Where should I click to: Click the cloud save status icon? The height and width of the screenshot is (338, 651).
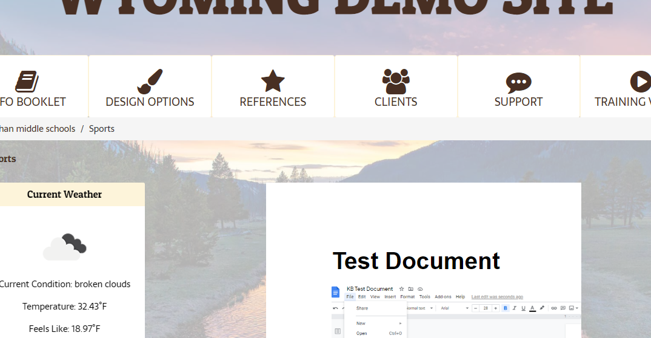tap(420, 288)
